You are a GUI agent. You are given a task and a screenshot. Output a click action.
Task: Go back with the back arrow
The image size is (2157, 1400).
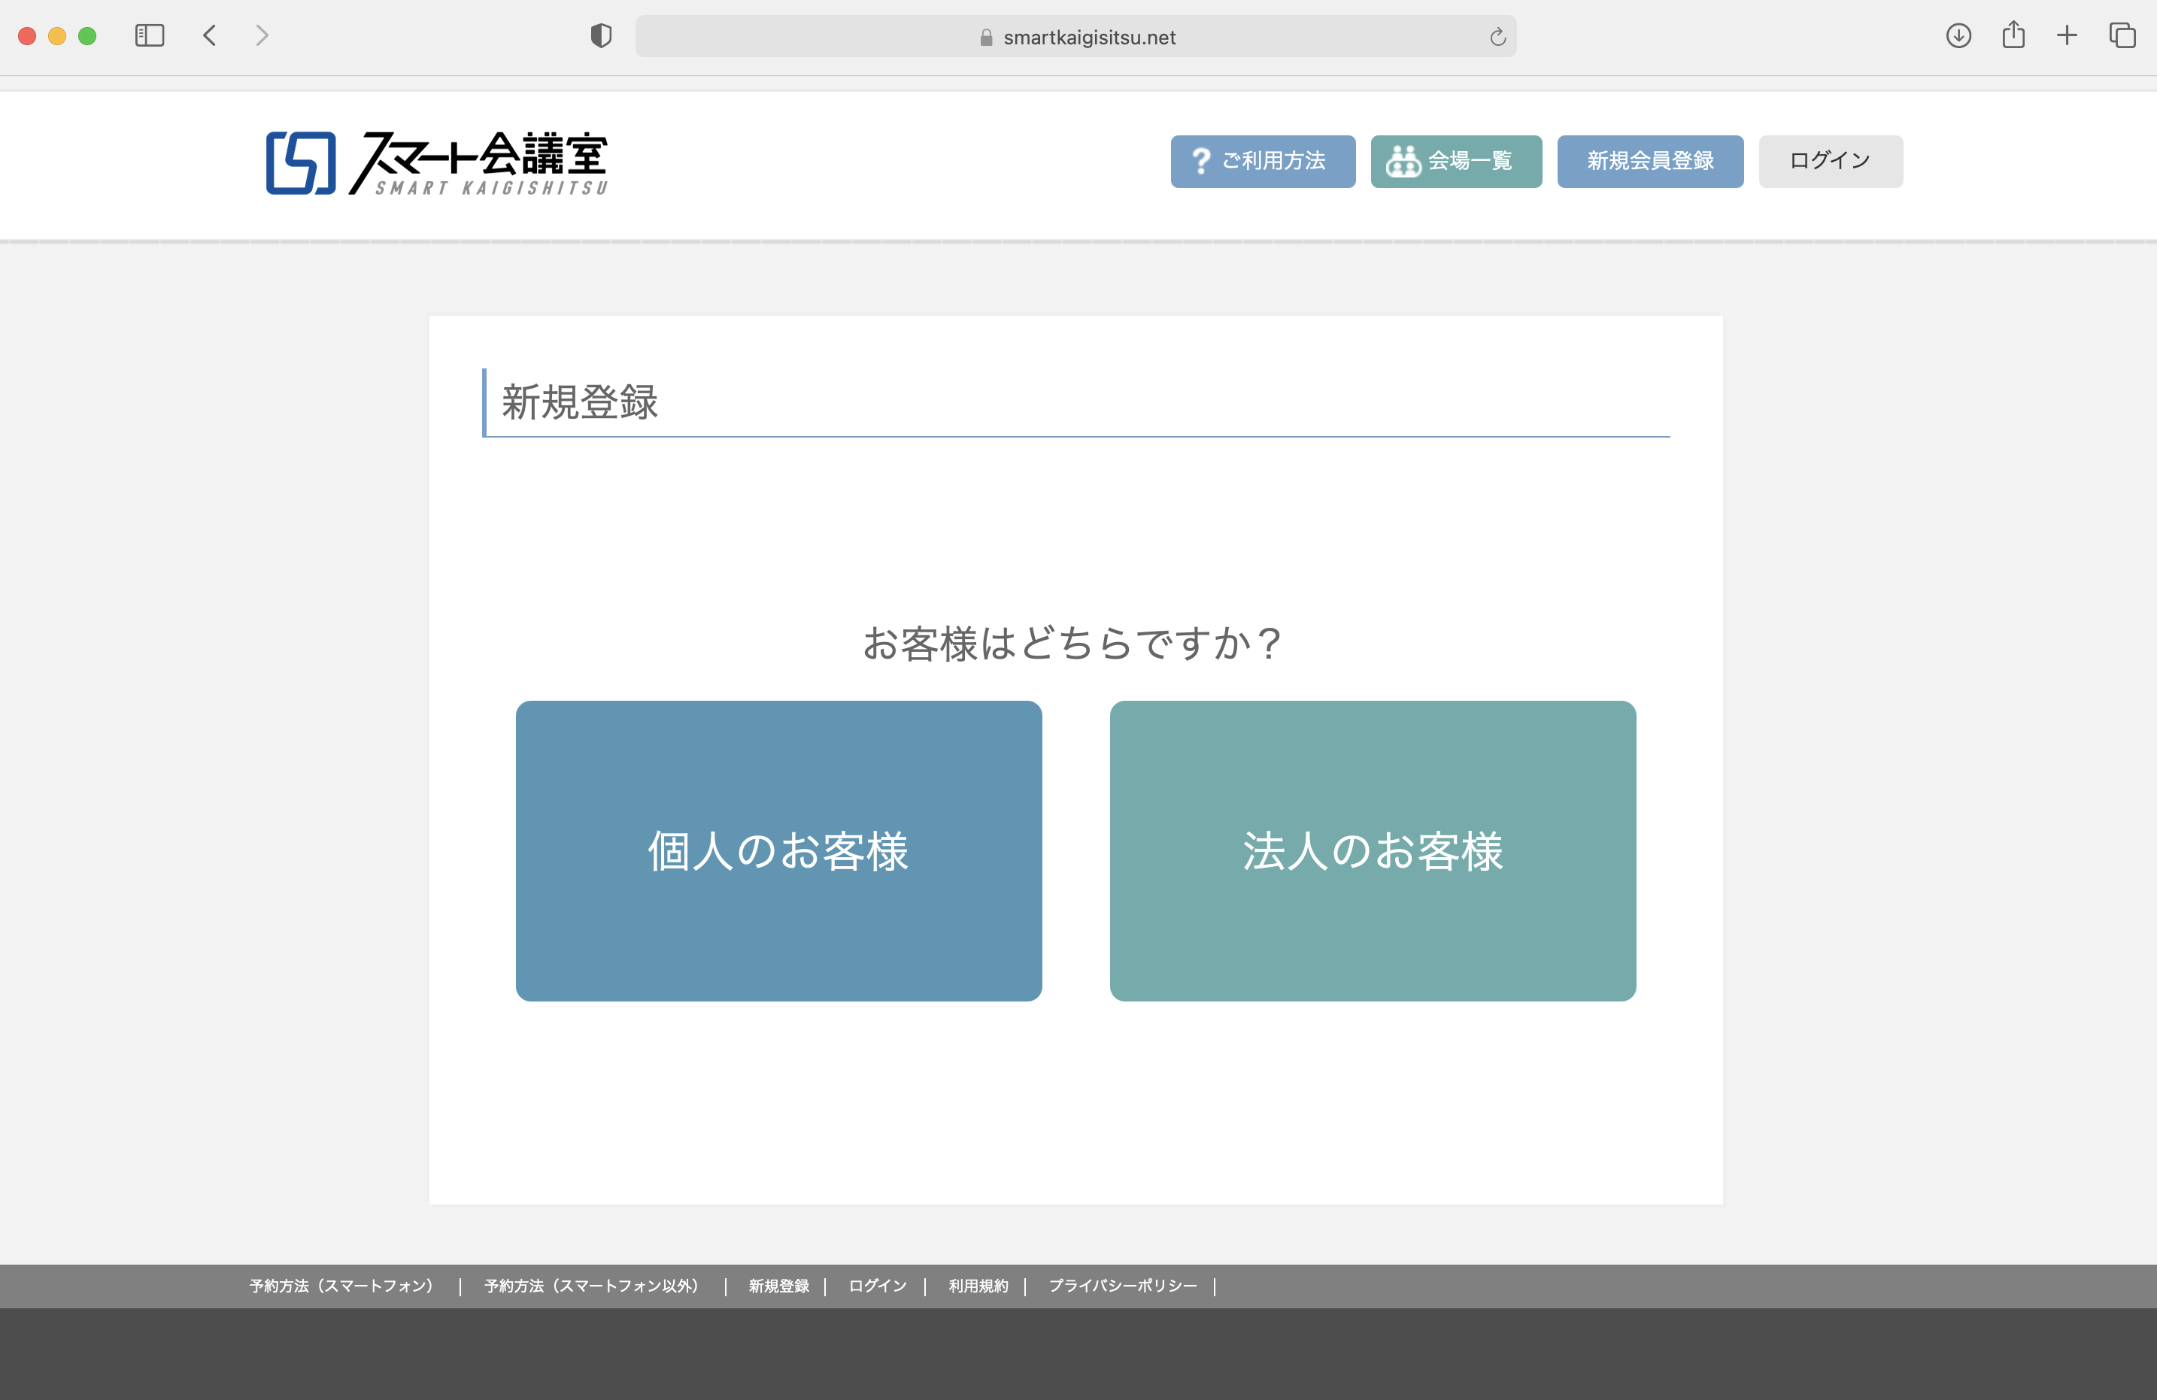click(x=209, y=35)
